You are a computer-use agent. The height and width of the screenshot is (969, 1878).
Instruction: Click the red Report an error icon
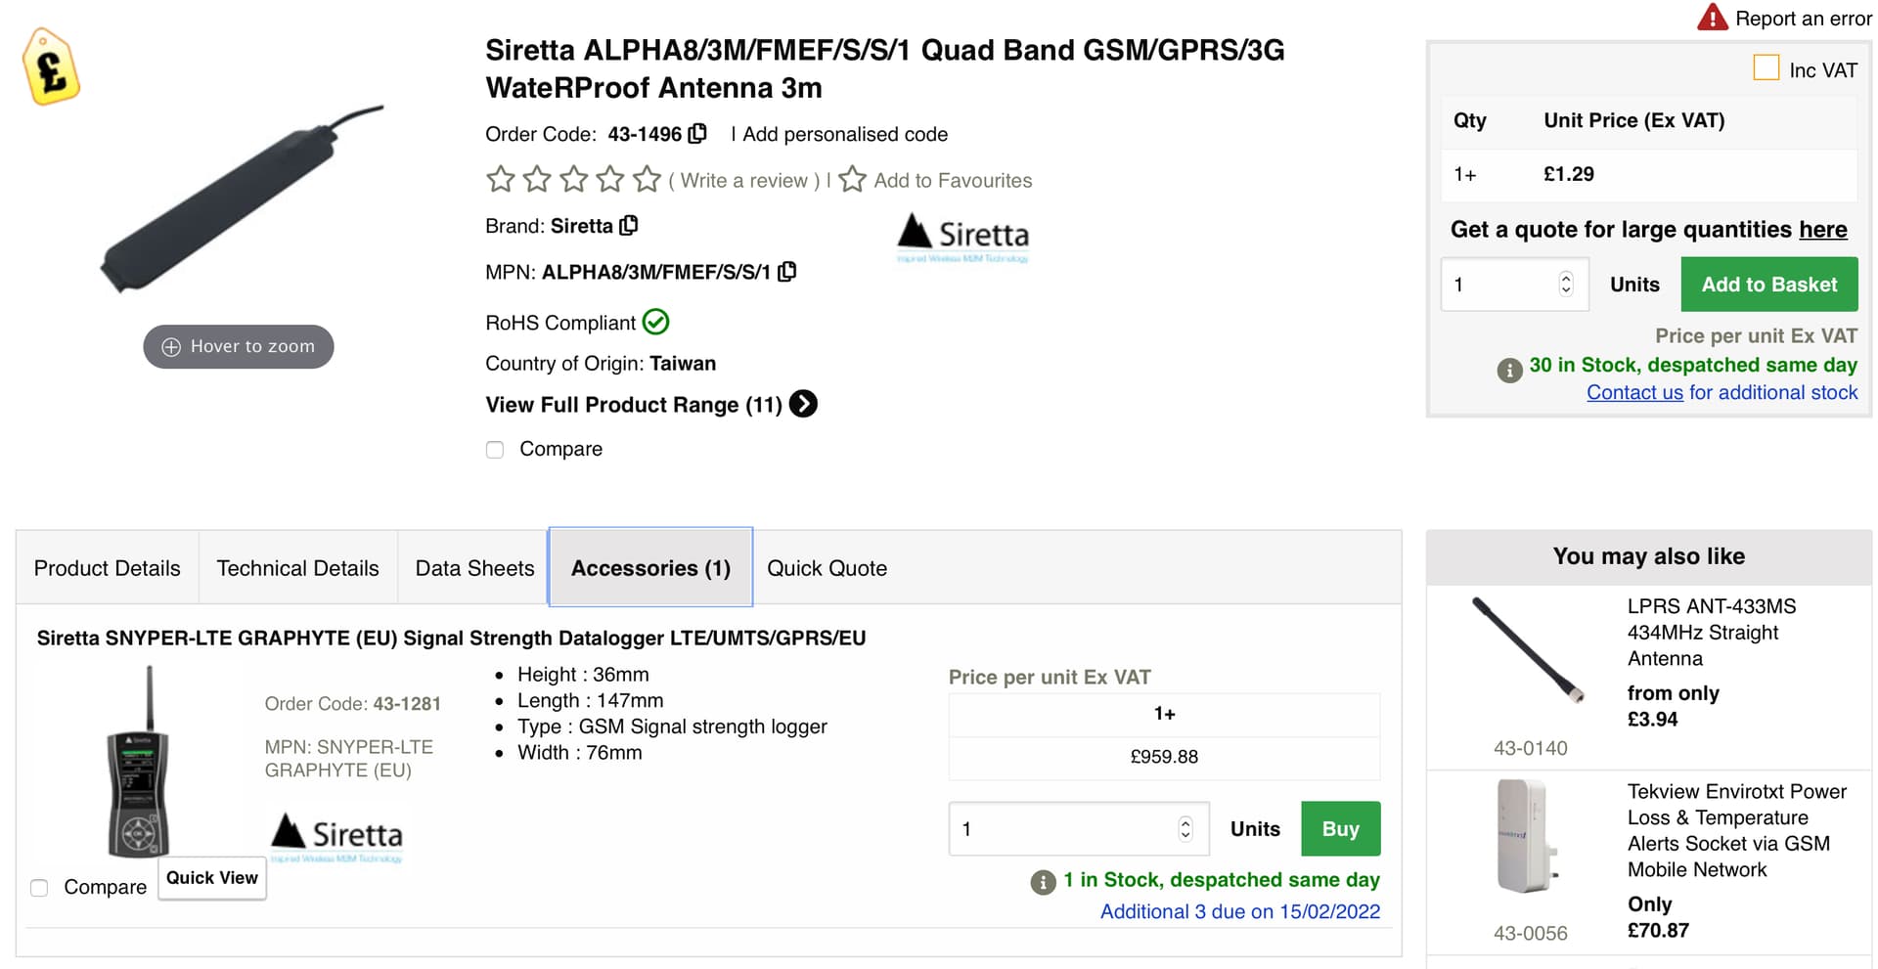1712,18
